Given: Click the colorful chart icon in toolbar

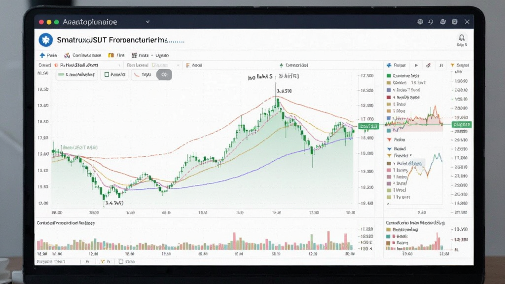Looking at the screenshot, I should (x=67, y=55).
